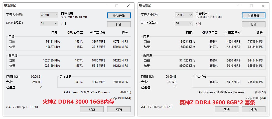
Task: Click 7-Zip 19.00 (x64) text in left window
Action: (121, 98)
